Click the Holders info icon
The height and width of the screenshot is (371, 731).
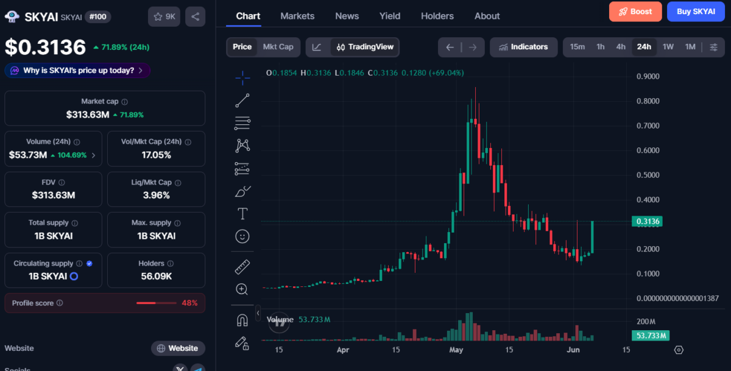170,263
